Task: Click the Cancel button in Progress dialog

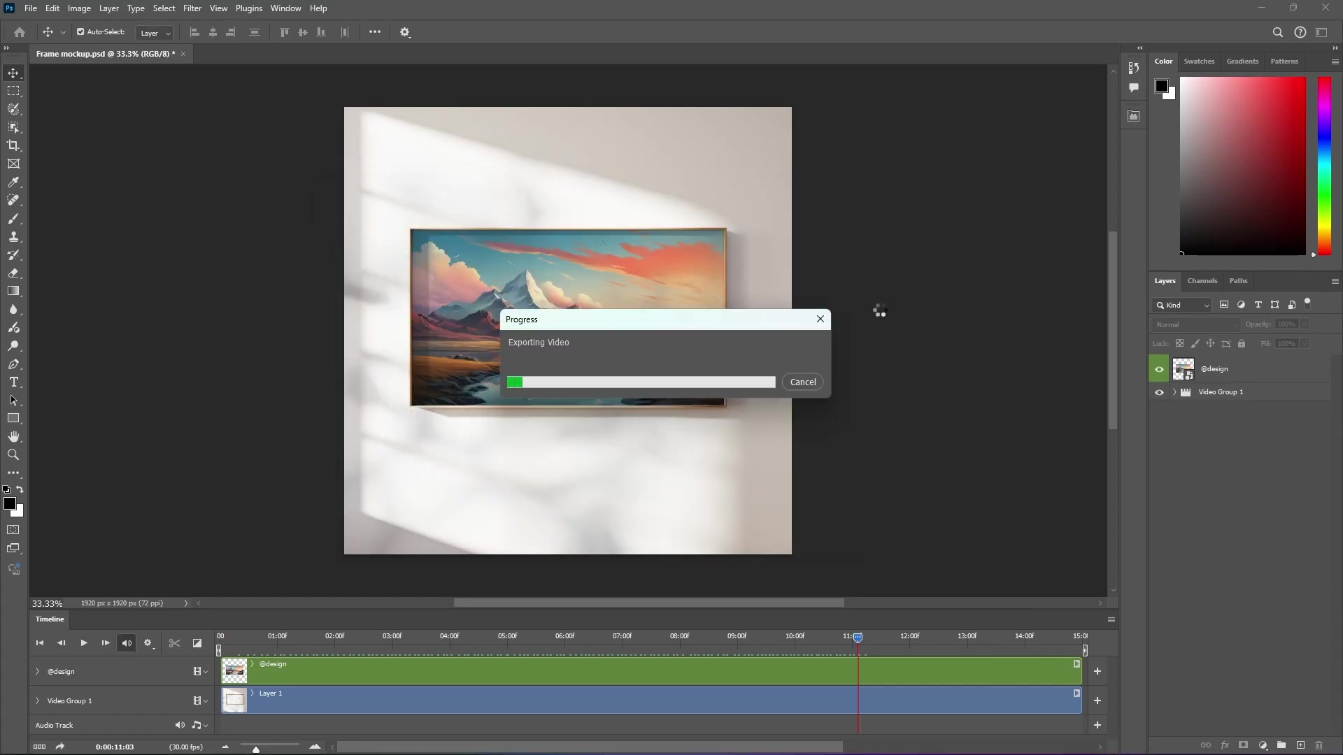Action: pos(802,382)
